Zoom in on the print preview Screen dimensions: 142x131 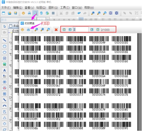click(x=42, y=30)
